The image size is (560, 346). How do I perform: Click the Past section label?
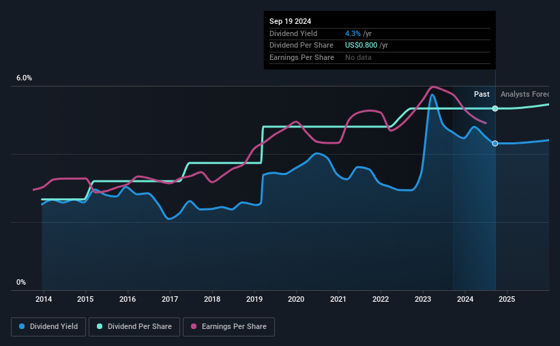click(482, 94)
